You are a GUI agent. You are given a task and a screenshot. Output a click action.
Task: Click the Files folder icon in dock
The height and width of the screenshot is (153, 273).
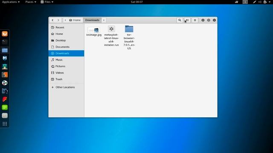click(x=5, y=50)
